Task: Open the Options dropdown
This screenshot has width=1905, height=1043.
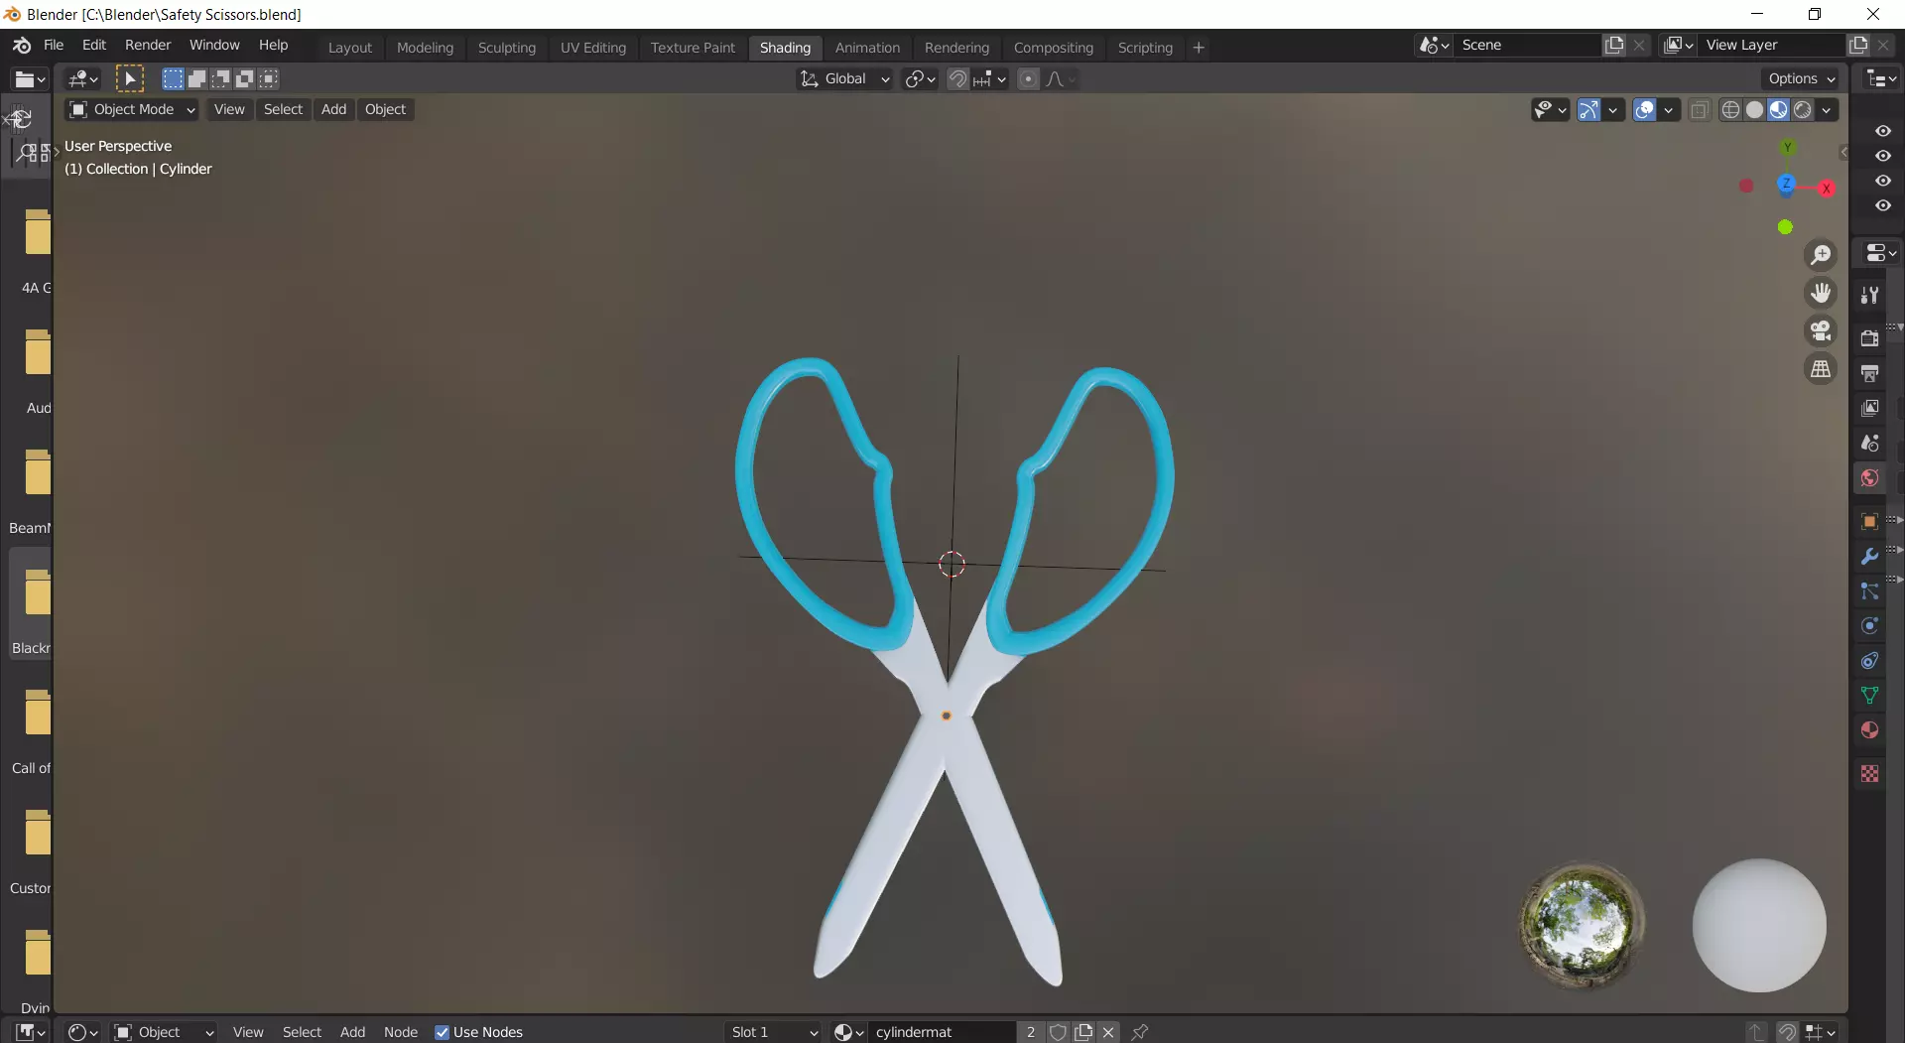Action: 1802,78
